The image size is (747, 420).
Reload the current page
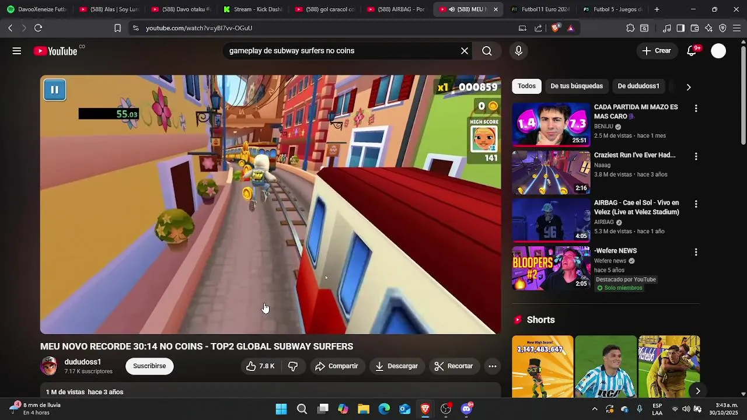click(x=38, y=28)
